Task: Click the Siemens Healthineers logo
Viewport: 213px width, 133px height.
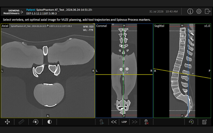Action: coord(13,12)
